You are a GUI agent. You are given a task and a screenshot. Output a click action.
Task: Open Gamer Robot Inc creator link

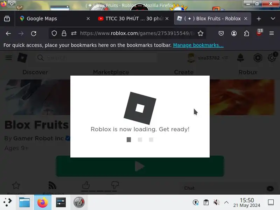click(x=38, y=138)
